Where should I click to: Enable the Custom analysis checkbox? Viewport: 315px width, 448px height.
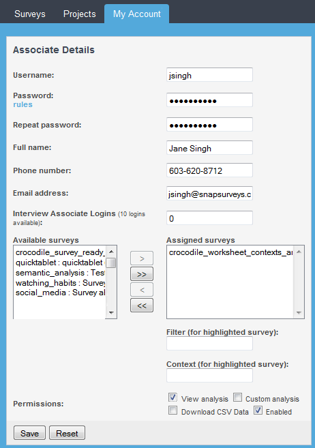(237, 397)
